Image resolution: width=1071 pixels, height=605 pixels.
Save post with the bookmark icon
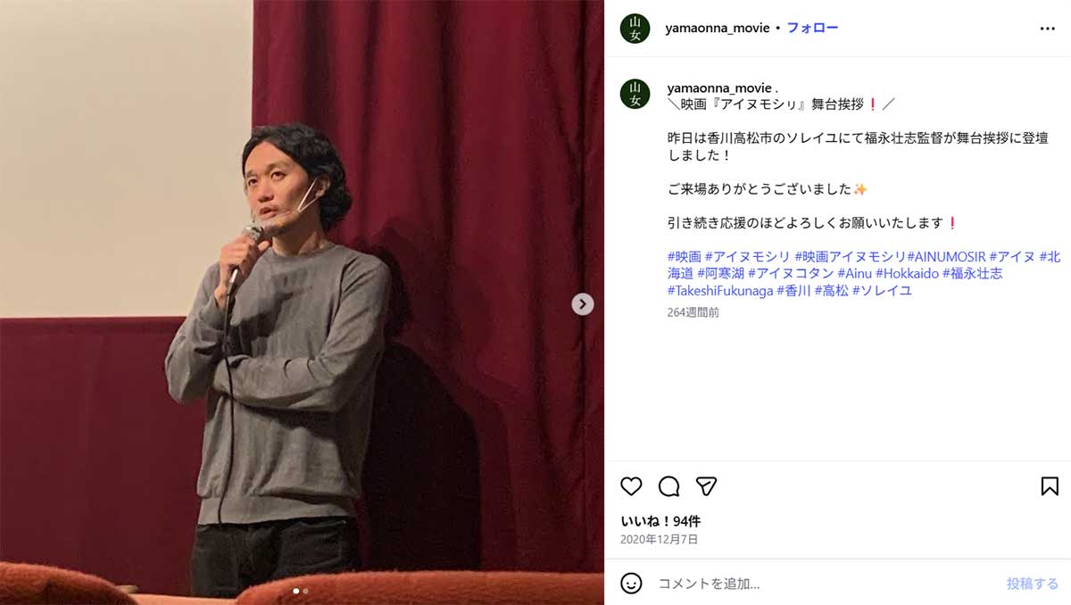pyautogui.click(x=1050, y=486)
